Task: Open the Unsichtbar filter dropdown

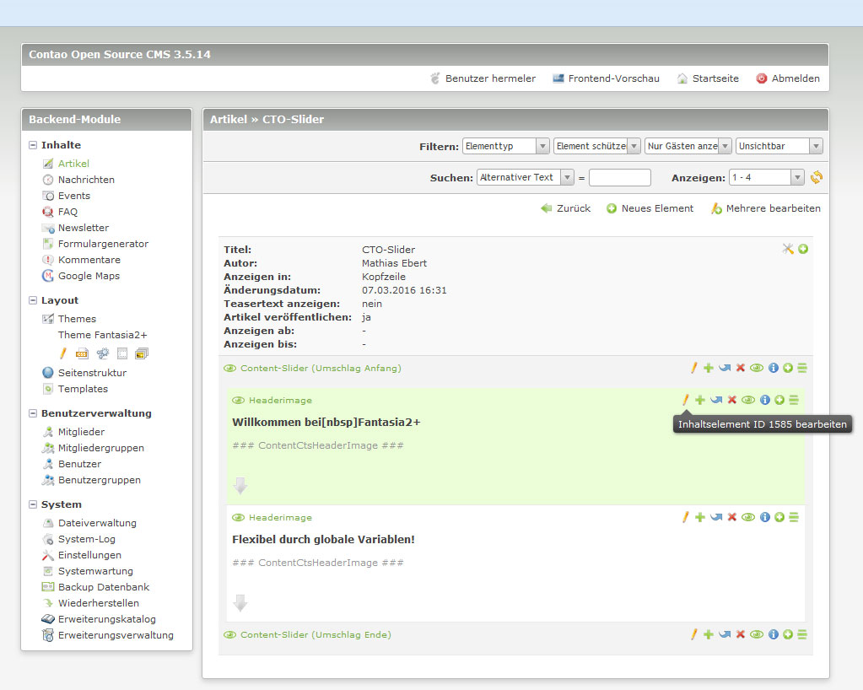Action: pos(779,146)
